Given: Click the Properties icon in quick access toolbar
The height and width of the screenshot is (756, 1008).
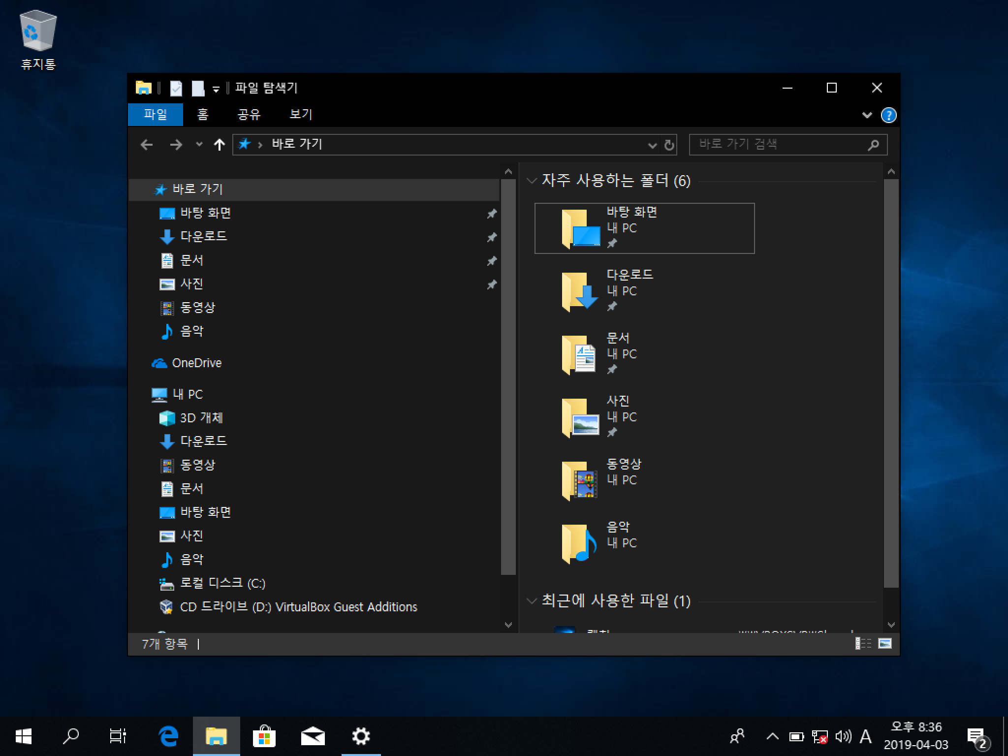Looking at the screenshot, I should (x=176, y=88).
